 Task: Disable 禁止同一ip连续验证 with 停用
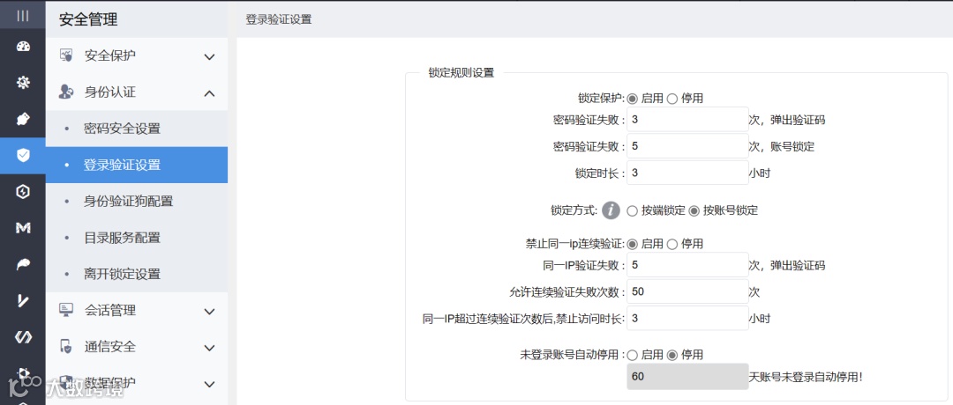tap(672, 244)
